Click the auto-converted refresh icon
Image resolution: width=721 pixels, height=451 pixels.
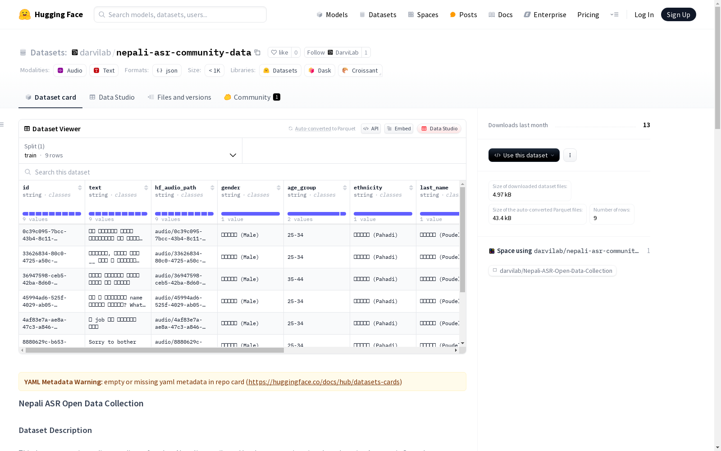[x=291, y=129]
